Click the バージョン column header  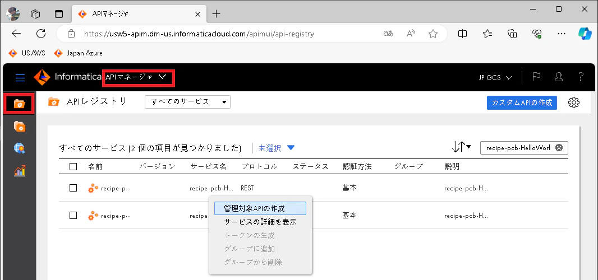coord(157,166)
